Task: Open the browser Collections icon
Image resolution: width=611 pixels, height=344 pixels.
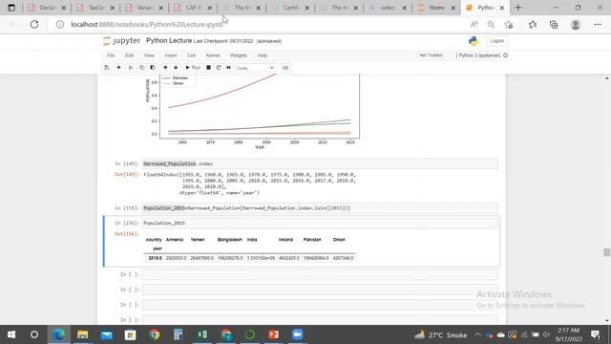Action: [554, 25]
